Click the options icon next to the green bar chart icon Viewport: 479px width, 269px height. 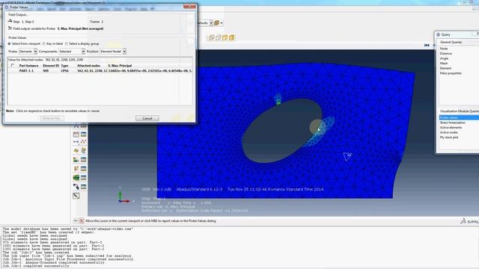click(83, 159)
